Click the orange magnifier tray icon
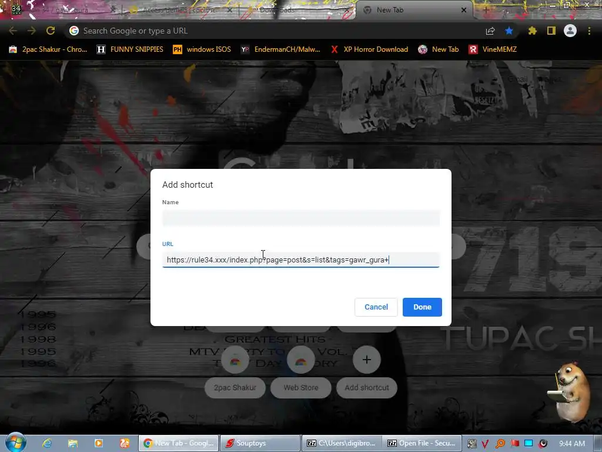The image size is (602, 452). point(500,444)
